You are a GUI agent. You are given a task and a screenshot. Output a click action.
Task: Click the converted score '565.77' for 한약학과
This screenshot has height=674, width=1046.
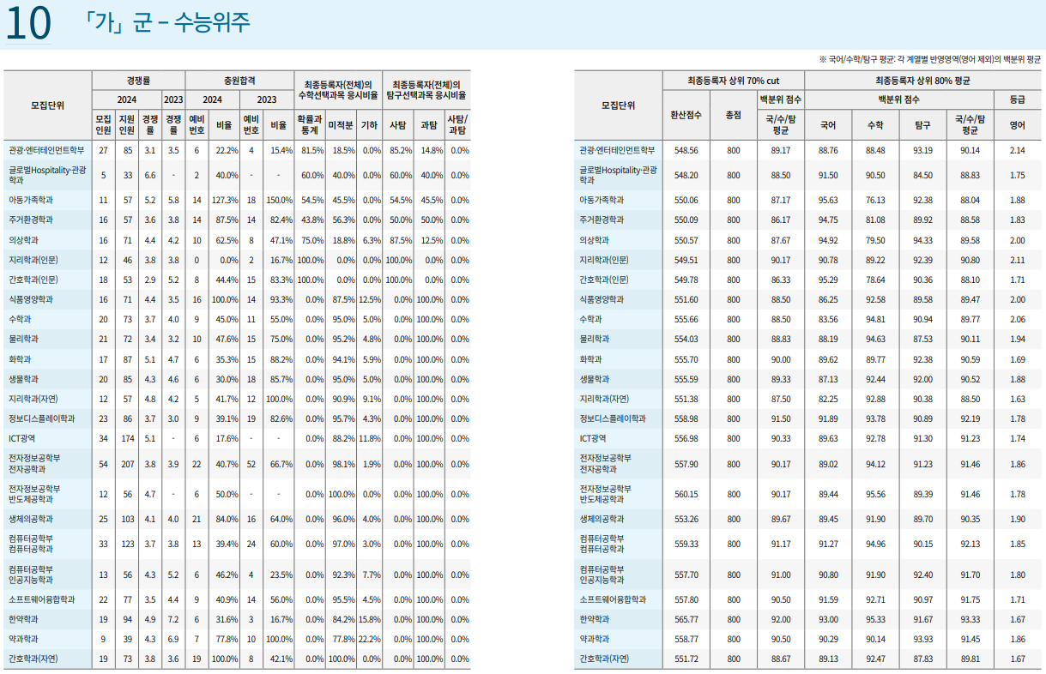(x=686, y=619)
